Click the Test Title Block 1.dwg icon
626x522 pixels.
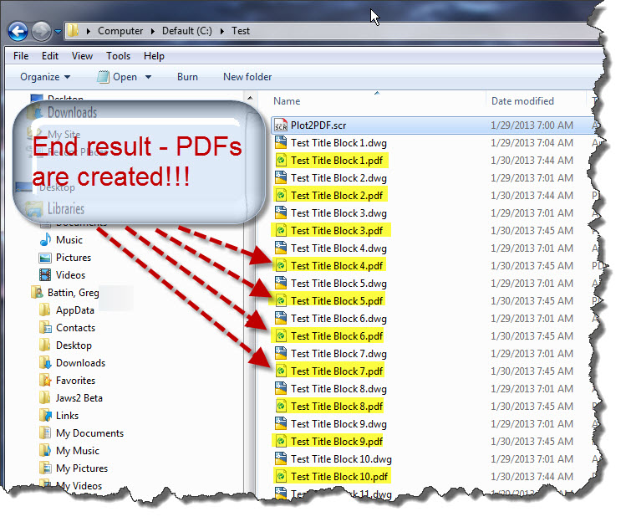click(x=282, y=143)
